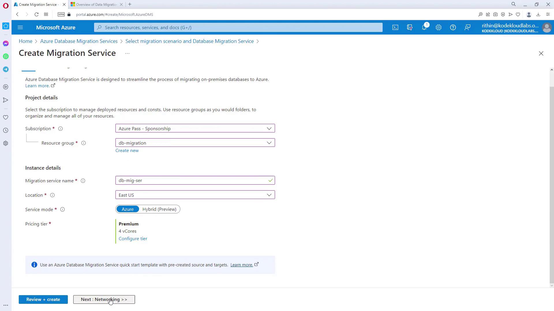Image resolution: width=554 pixels, height=311 pixels.
Task: Click Configure tier link
Action: click(133, 239)
